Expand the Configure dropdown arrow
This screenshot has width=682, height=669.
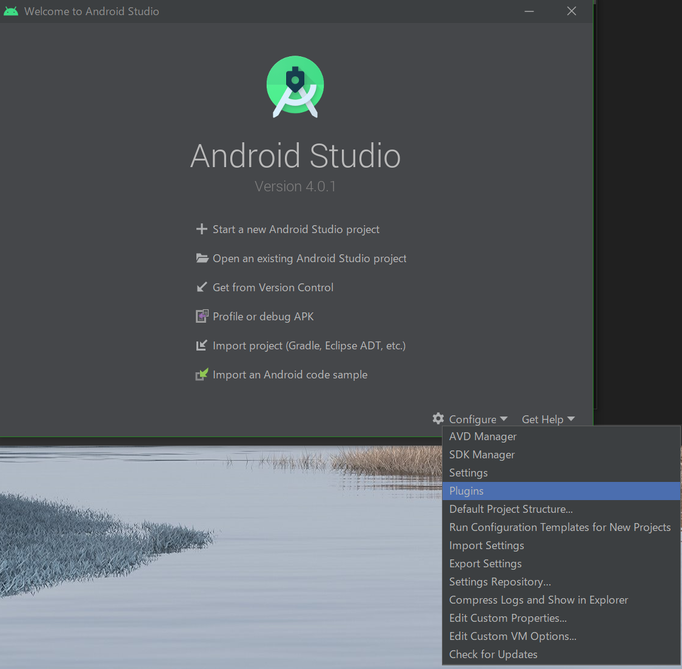[x=504, y=418]
